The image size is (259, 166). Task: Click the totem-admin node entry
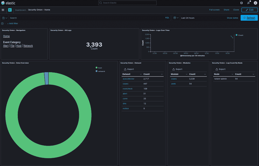point(220,79)
